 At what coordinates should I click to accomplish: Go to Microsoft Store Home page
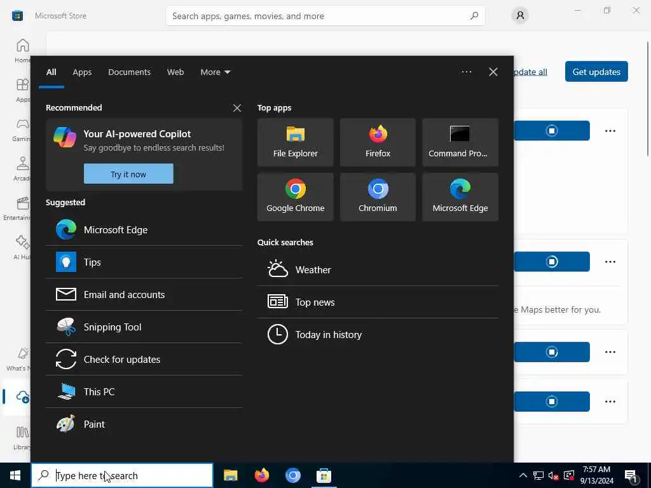point(22,51)
